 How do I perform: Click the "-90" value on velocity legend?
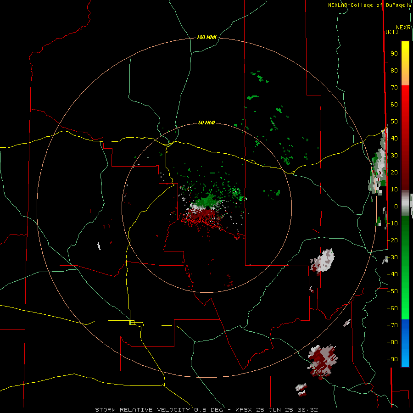click(392, 359)
